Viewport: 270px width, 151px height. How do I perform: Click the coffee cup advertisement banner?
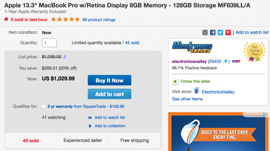[218, 132]
